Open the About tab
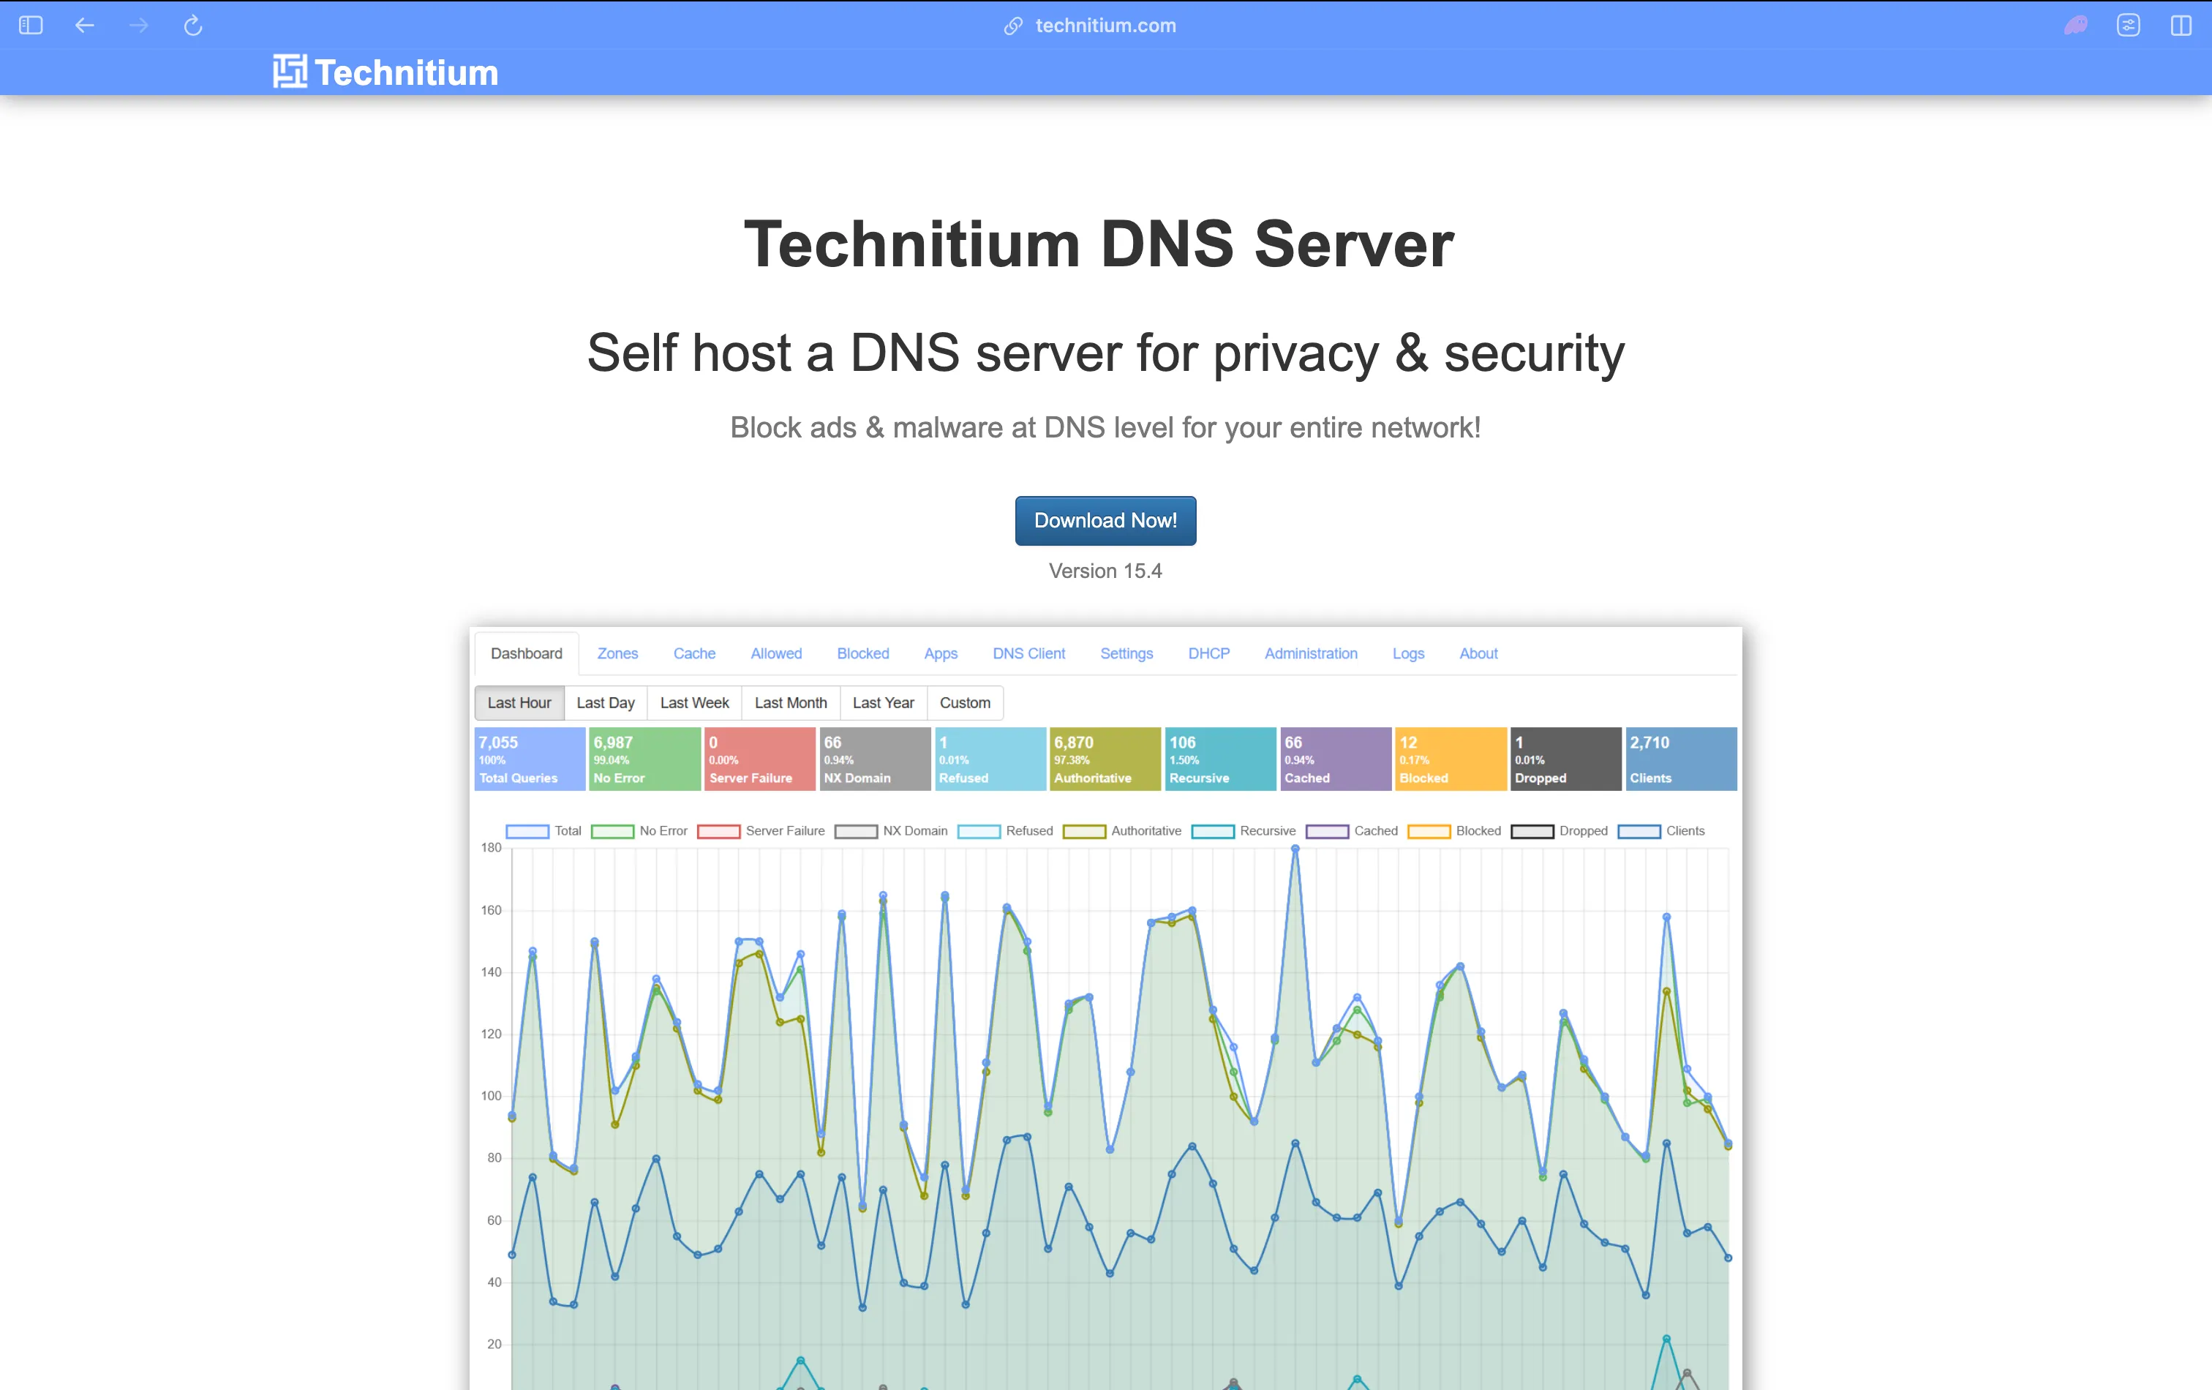The height and width of the screenshot is (1390, 2212). (1478, 653)
